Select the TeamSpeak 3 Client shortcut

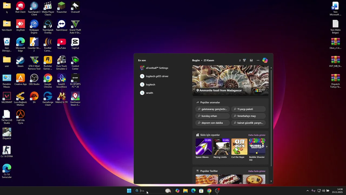[x=34, y=9]
